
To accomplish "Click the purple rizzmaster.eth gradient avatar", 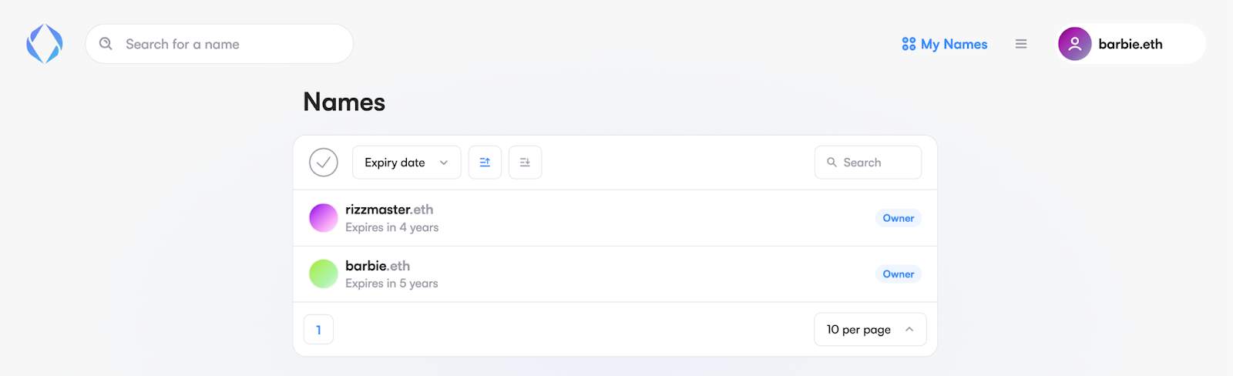I will pyautogui.click(x=324, y=218).
